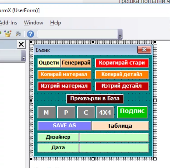Image resolution: width=170 pixels, height=168 pixels.
Task: Click the Копирай материал button
Action: [64, 75]
